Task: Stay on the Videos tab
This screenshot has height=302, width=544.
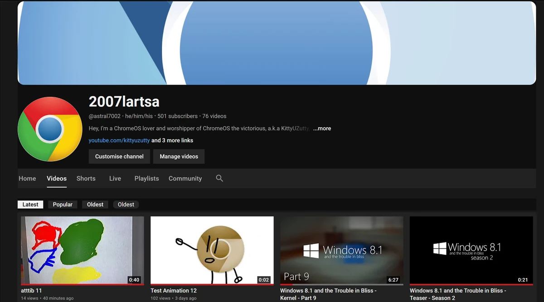Action: (56, 178)
